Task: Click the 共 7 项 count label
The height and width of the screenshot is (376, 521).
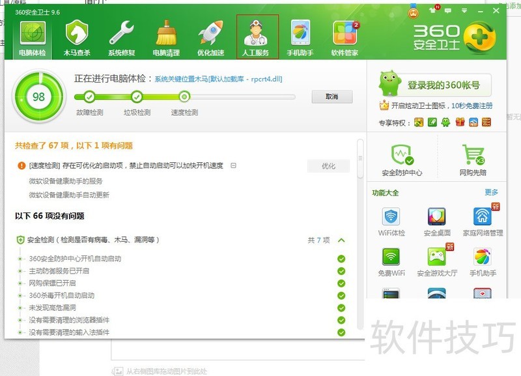Action: (x=318, y=240)
